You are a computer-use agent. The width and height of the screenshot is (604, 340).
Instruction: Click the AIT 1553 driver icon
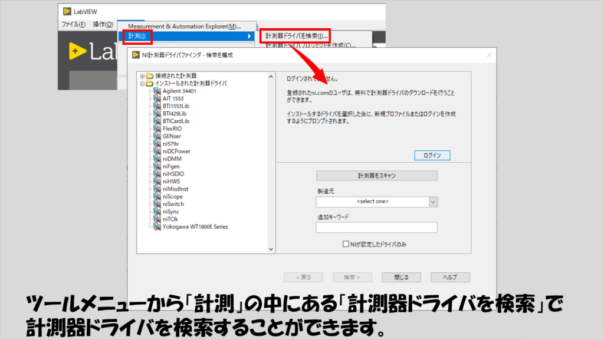coord(157,98)
